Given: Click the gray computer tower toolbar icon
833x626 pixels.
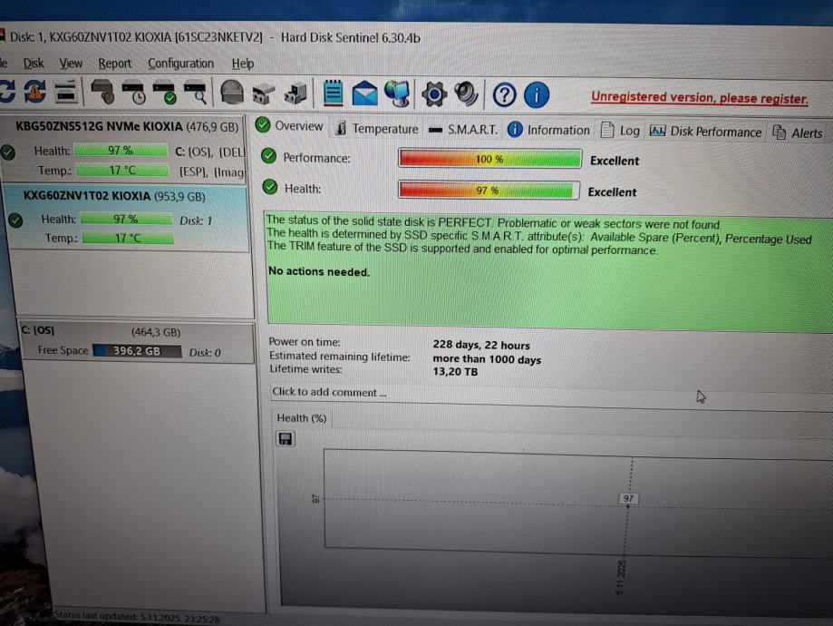Looking at the screenshot, I should [x=295, y=93].
